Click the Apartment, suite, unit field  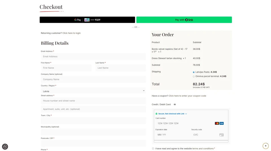tap(93, 109)
